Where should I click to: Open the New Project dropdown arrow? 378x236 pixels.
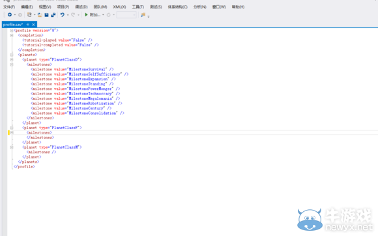35,15
